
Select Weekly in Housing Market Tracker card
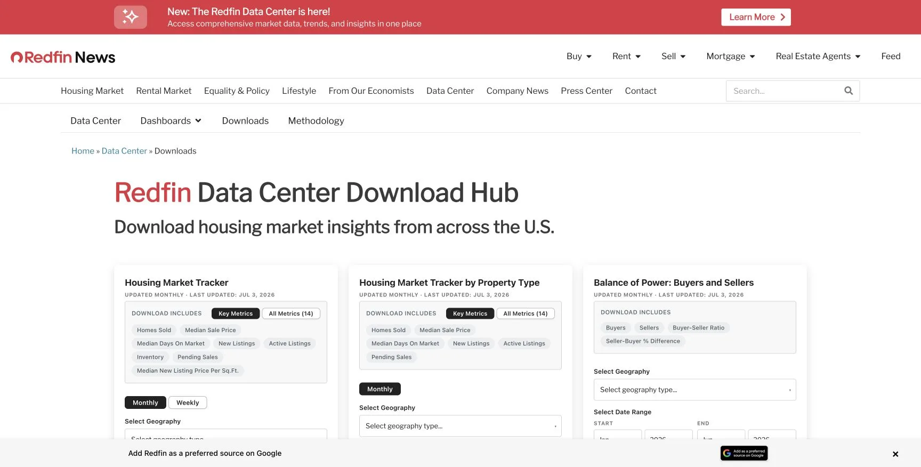[188, 402]
